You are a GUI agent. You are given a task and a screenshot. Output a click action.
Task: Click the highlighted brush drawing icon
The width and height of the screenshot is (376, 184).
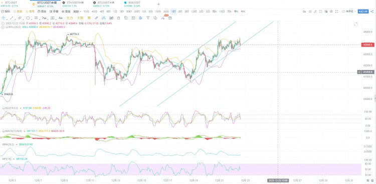pyautogui.click(x=104, y=18)
